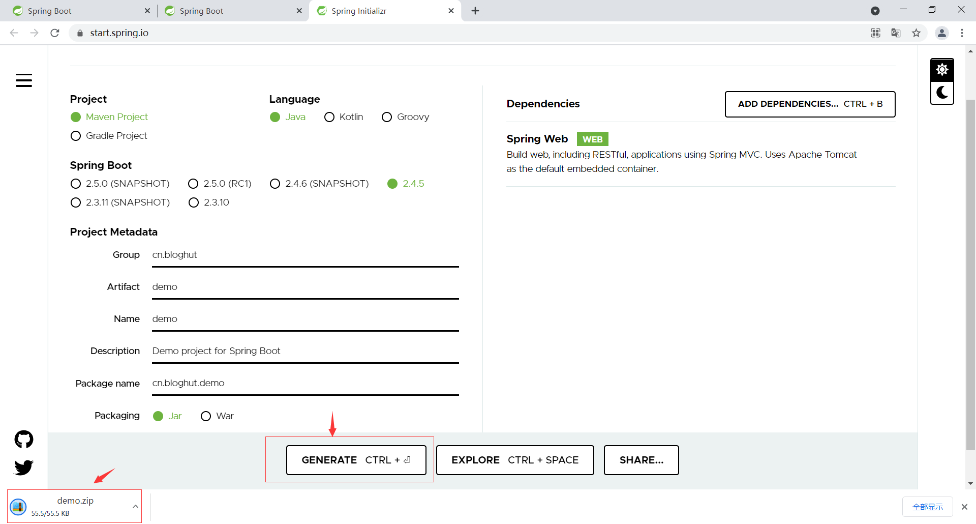The height and width of the screenshot is (524, 976).
Task: Open Chrome three-dot menu
Action: pos(962,33)
